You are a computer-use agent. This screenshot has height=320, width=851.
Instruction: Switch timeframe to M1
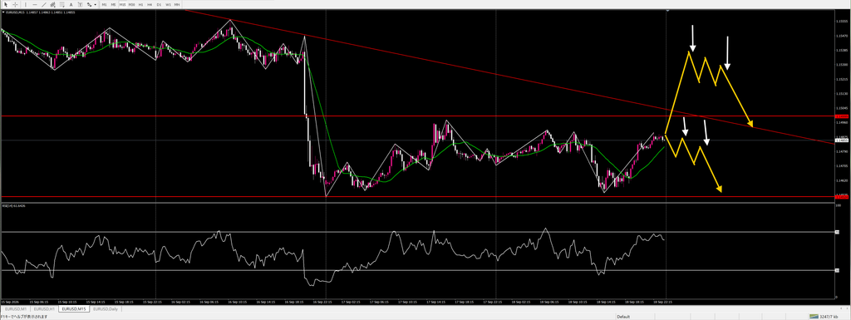pyautogui.click(x=104, y=4)
